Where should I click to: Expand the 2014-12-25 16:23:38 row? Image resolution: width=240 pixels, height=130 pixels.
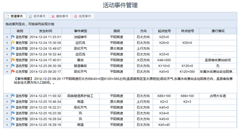click(x=7, y=114)
